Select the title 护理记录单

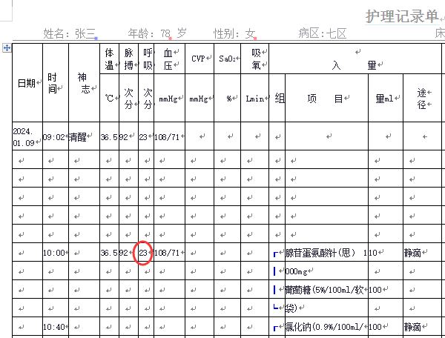pos(402,16)
